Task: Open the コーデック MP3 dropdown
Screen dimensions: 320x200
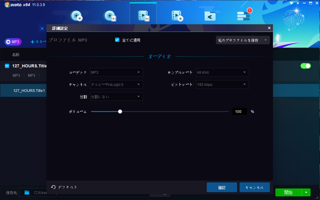Action: 116,72
